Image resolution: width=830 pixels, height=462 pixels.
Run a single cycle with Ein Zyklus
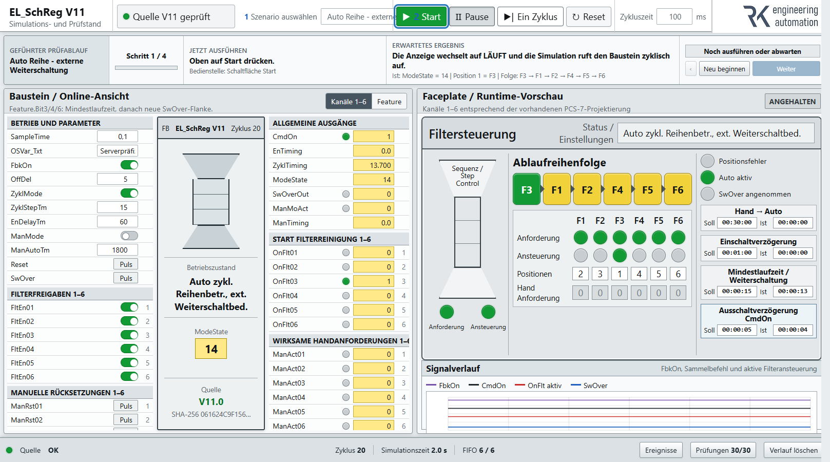[531, 17]
